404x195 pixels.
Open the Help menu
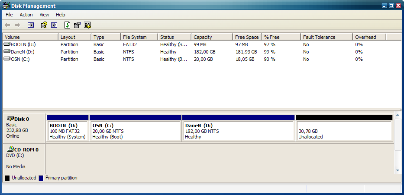pyautogui.click(x=61, y=15)
